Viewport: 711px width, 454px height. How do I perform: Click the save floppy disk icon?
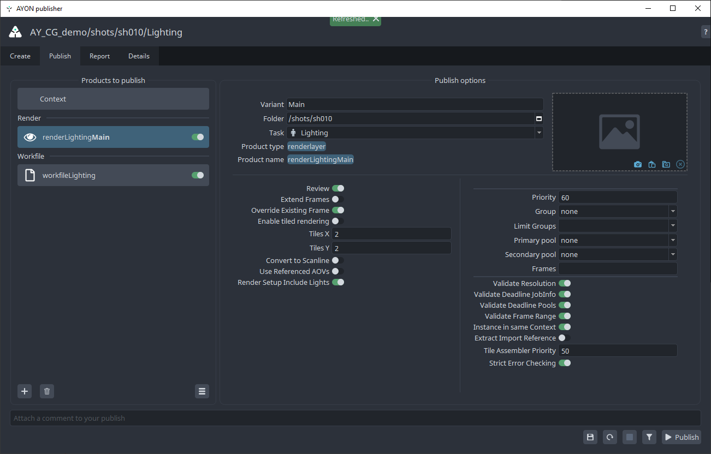tap(590, 437)
